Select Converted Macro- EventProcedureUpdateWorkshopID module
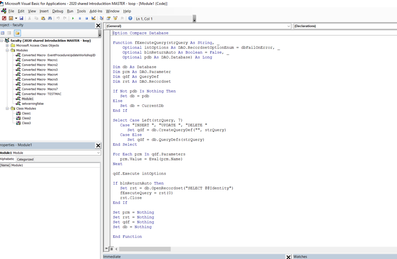 59,55
